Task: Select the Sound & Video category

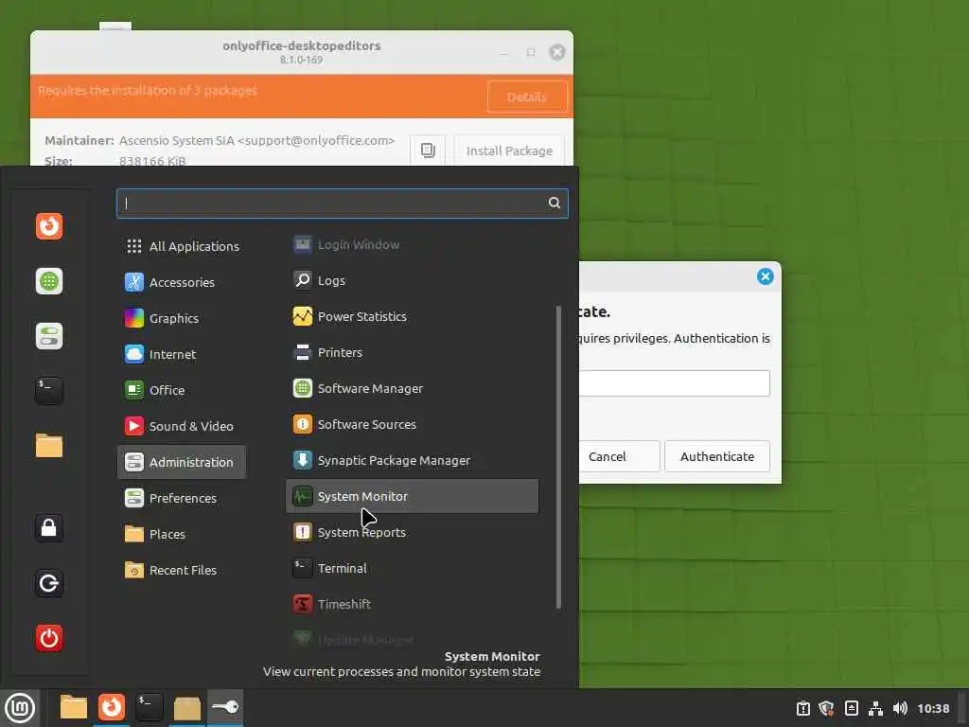Action: [182, 426]
